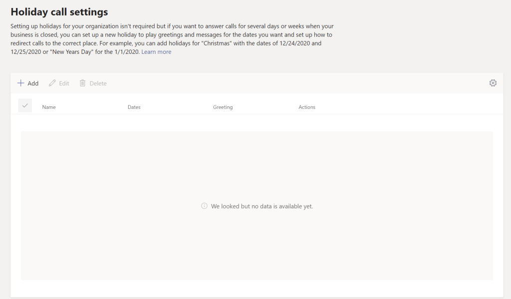511x299 pixels.
Task: Click the pencil Edit icon
Action: click(52, 83)
